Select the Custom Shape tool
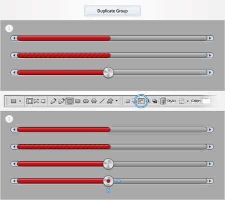Viewport: 225px width, 200px height. tap(110, 101)
